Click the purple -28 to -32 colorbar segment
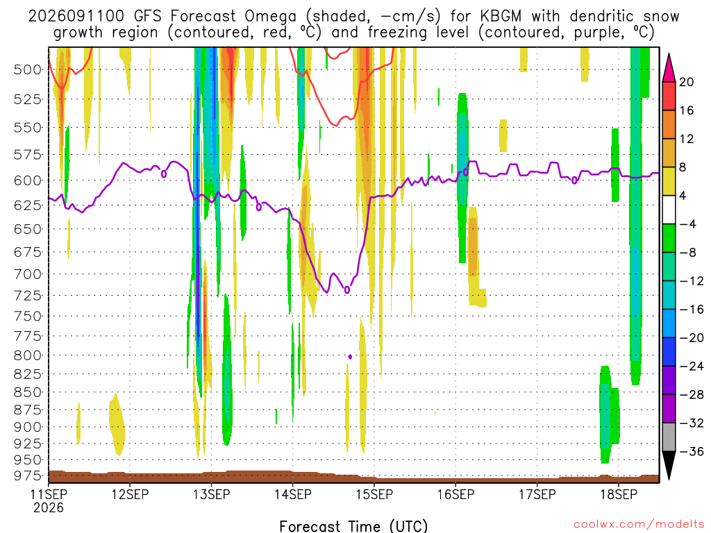Screen dimensions: 711x533 669,409
